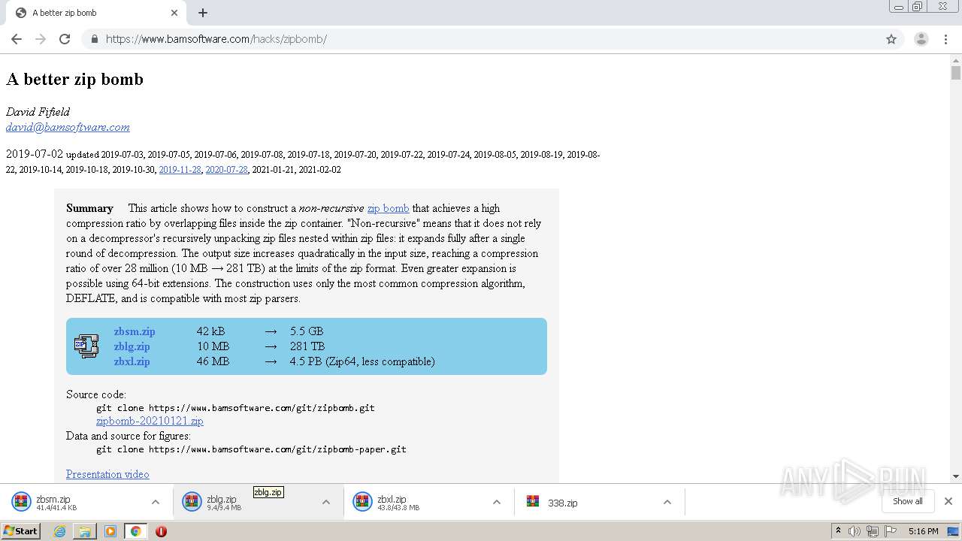Viewport: 962px width, 541px height.
Task: View site information via the lock icon
Action: tap(94, 39)
